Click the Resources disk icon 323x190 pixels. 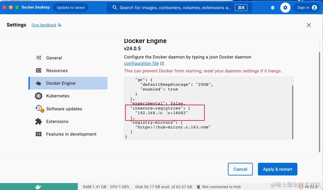[39, 70]
